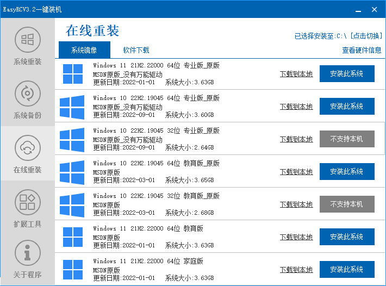Open the 关于程序 info icon

28,253
